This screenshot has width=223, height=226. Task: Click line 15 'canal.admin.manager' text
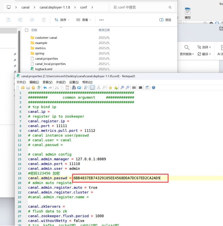[48, 159]
